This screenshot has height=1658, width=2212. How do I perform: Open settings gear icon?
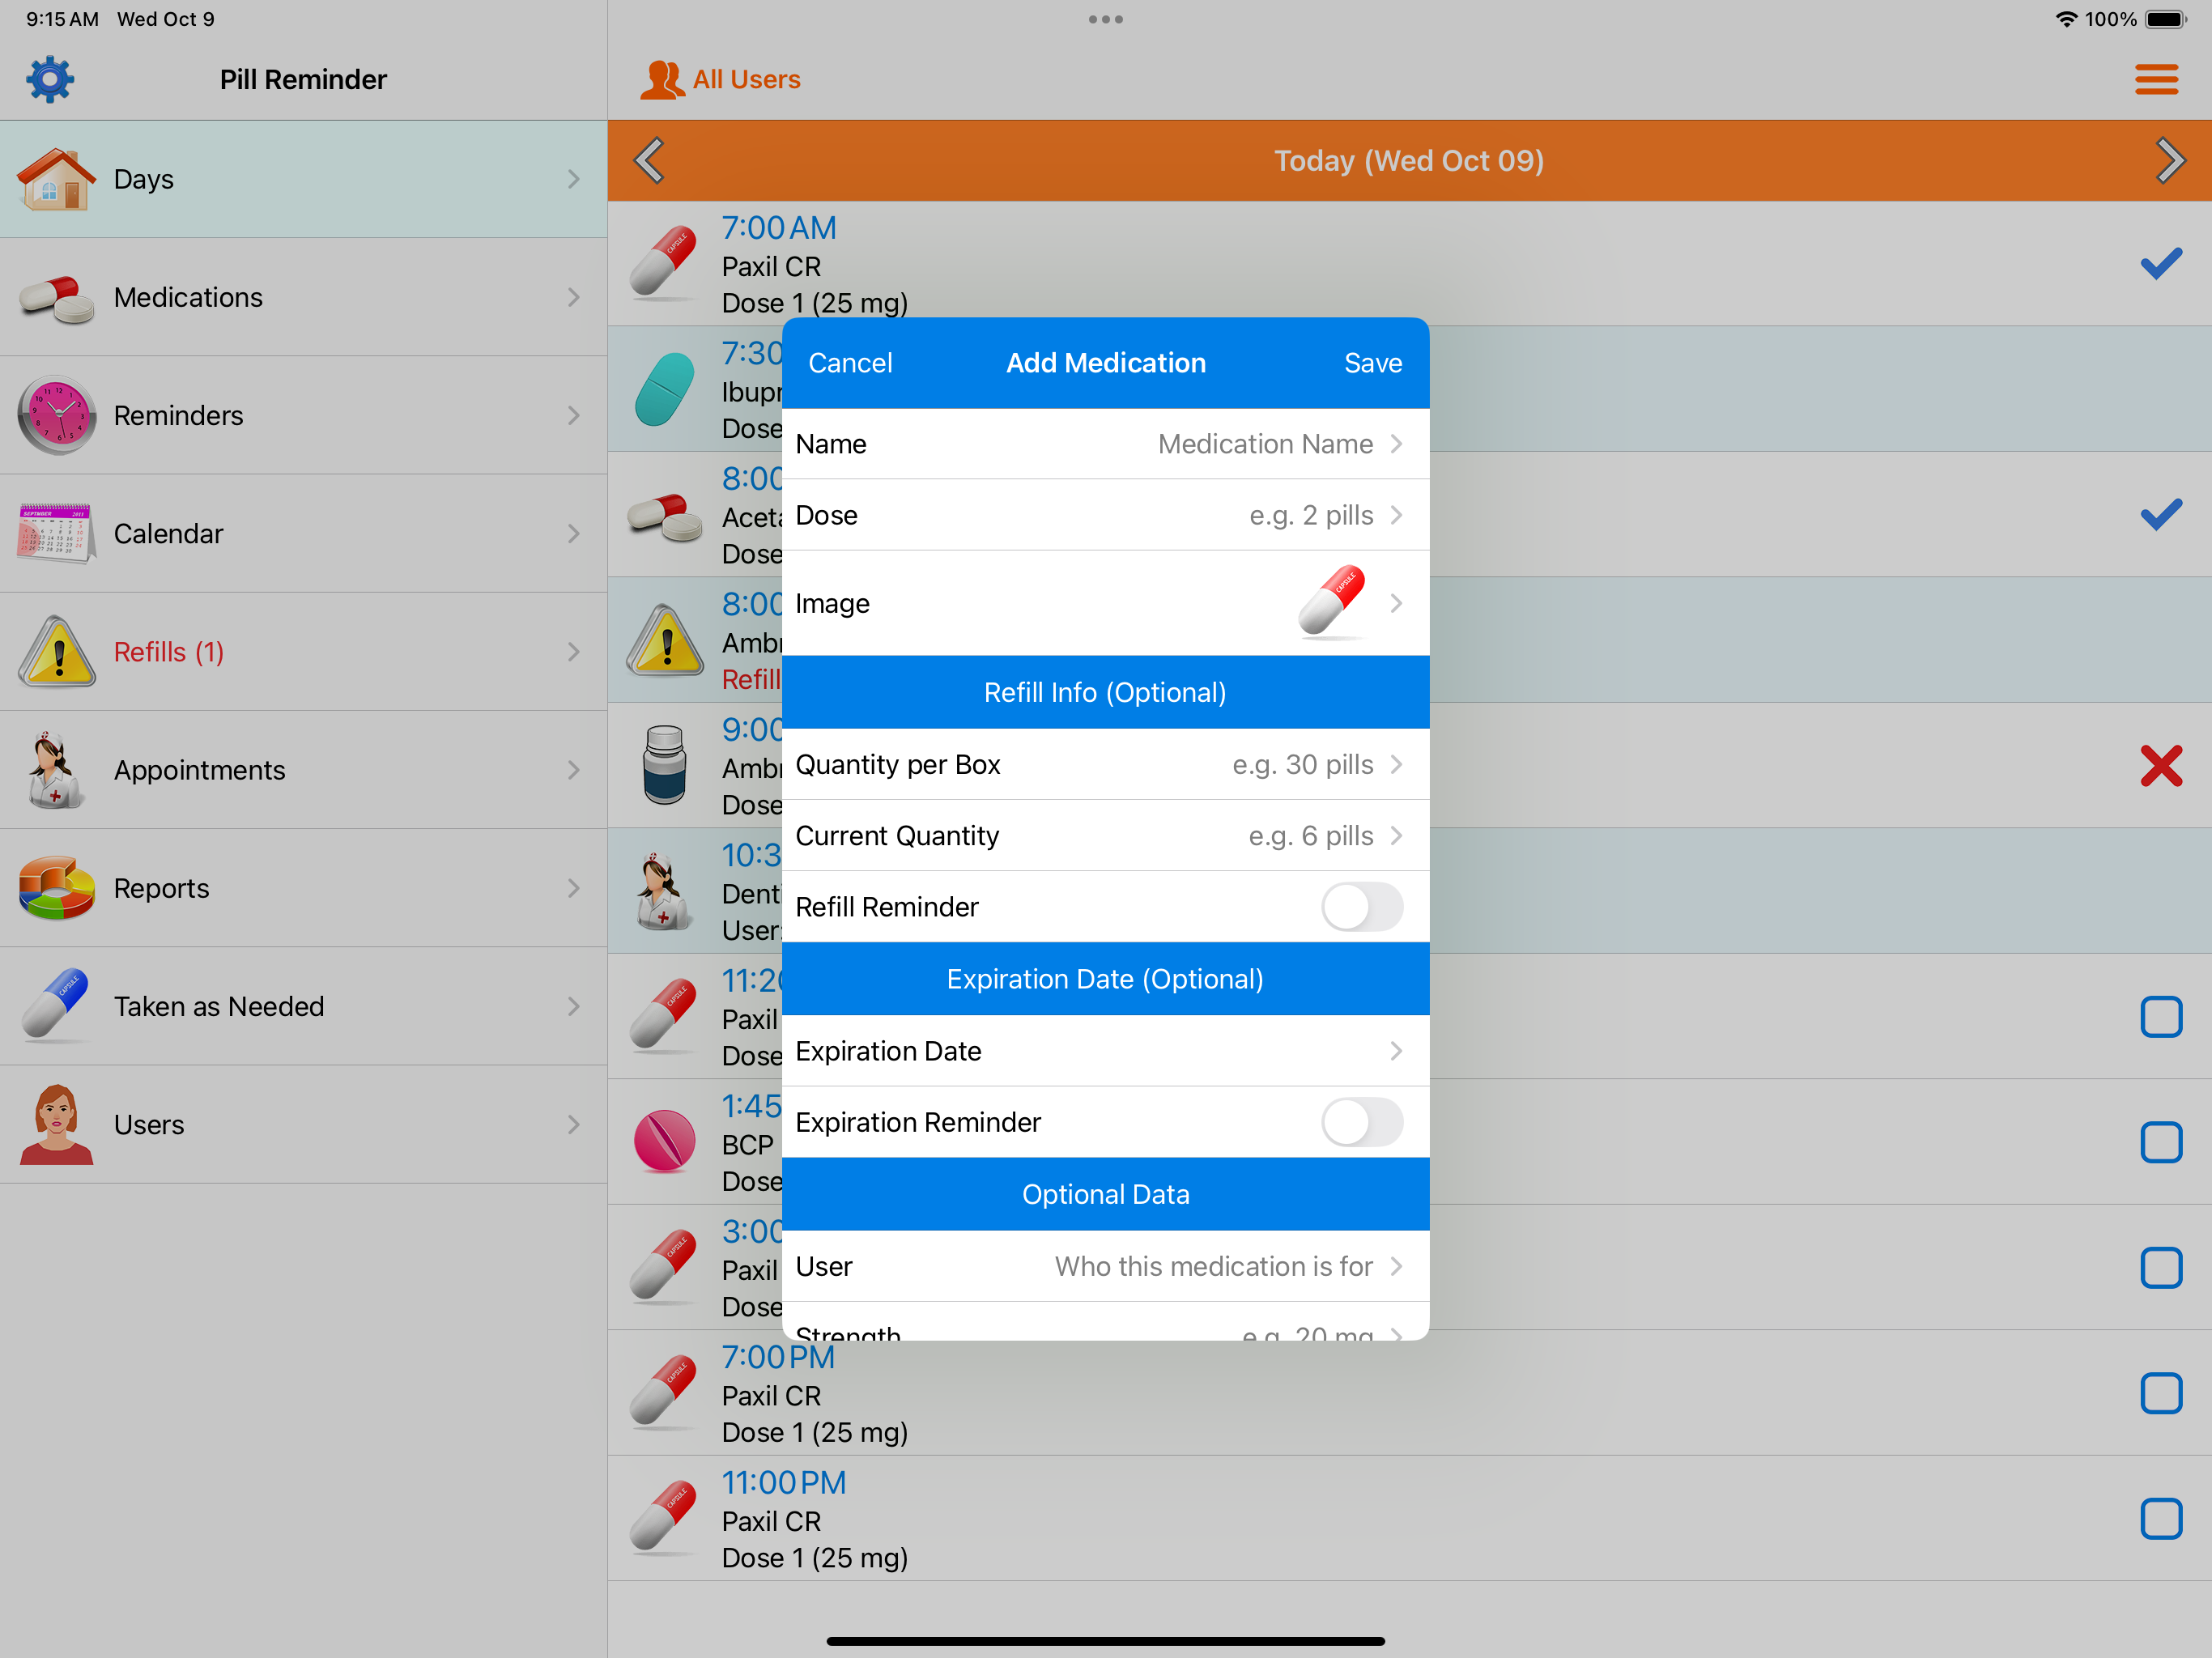tap(50, 79)
